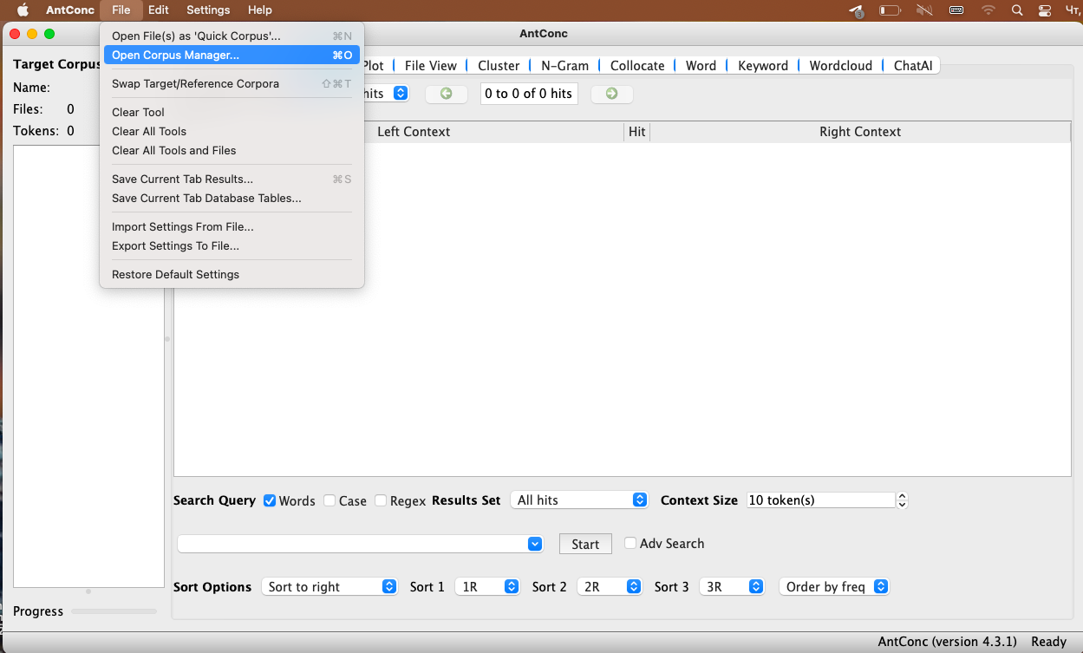Viewport: 1083px width, 653px height.
Task: Open the Control Center icon
Action: click(x=1045, y=10)
